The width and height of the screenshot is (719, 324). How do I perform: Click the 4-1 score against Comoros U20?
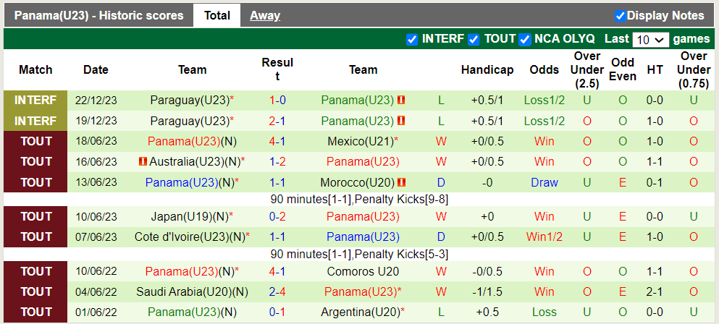277,271
